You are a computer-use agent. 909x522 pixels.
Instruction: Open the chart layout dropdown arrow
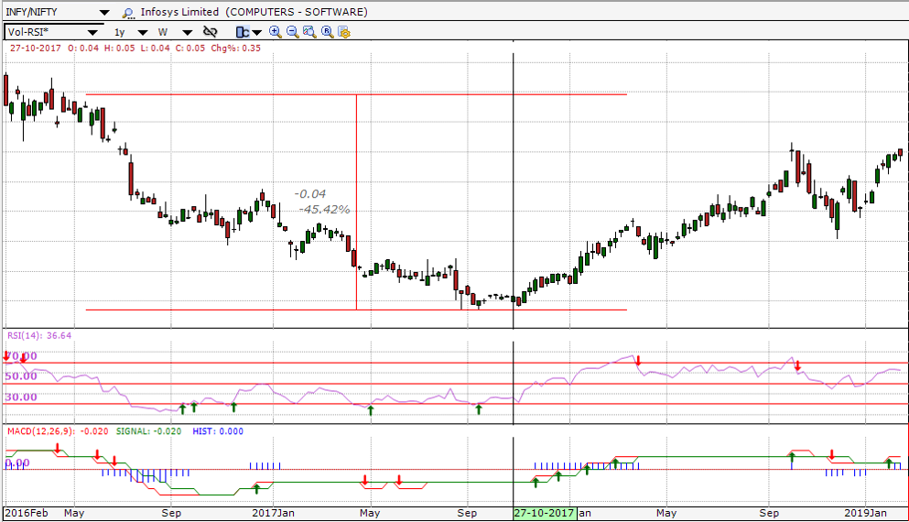click(257, 32)
